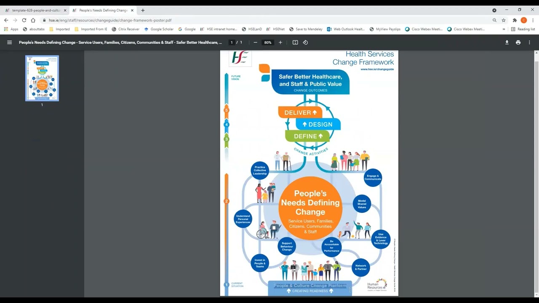Go back to previous page in browser
This screenshot has width=539, height=303.
[x=6, y=20]
